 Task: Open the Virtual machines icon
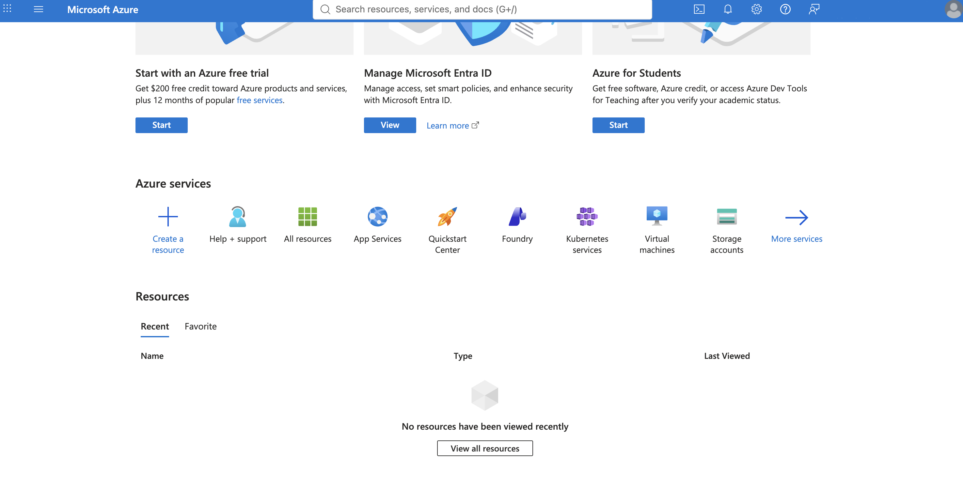(657, 217)
